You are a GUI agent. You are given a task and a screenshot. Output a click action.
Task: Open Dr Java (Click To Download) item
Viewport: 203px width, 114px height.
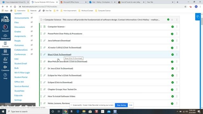[60, 68]
